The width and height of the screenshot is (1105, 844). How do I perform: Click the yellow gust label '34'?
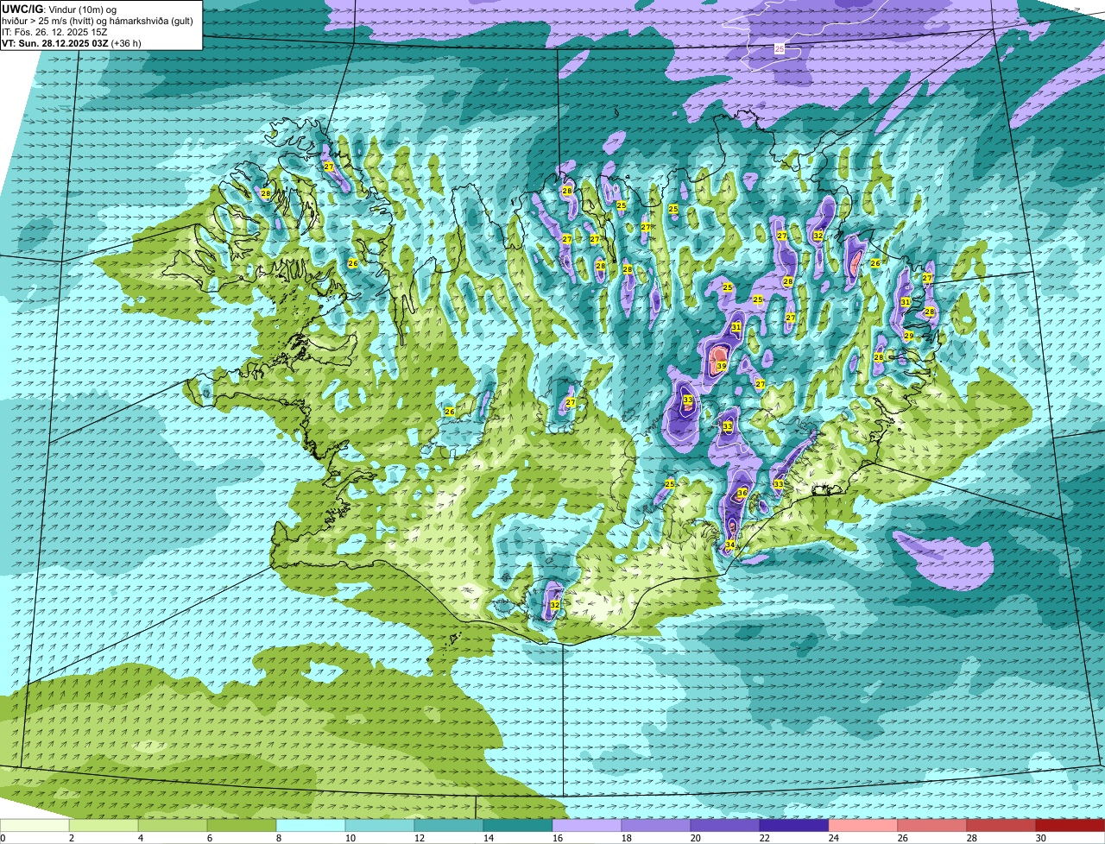(x=730, y=545)
